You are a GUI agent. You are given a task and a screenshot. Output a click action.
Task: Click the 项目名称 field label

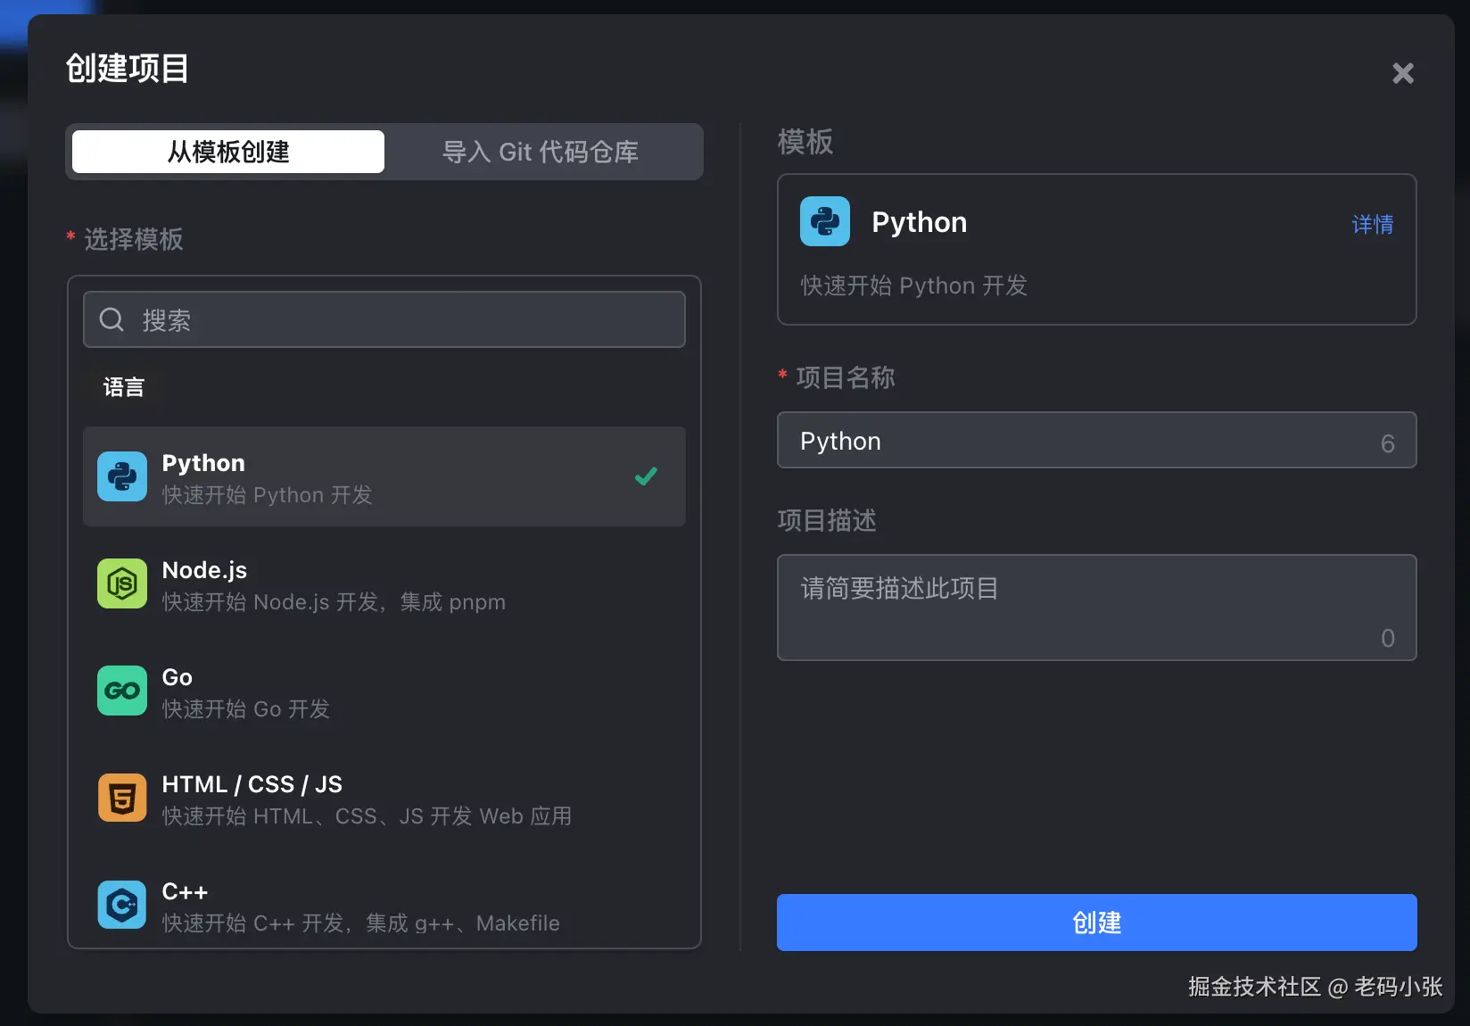846,377
